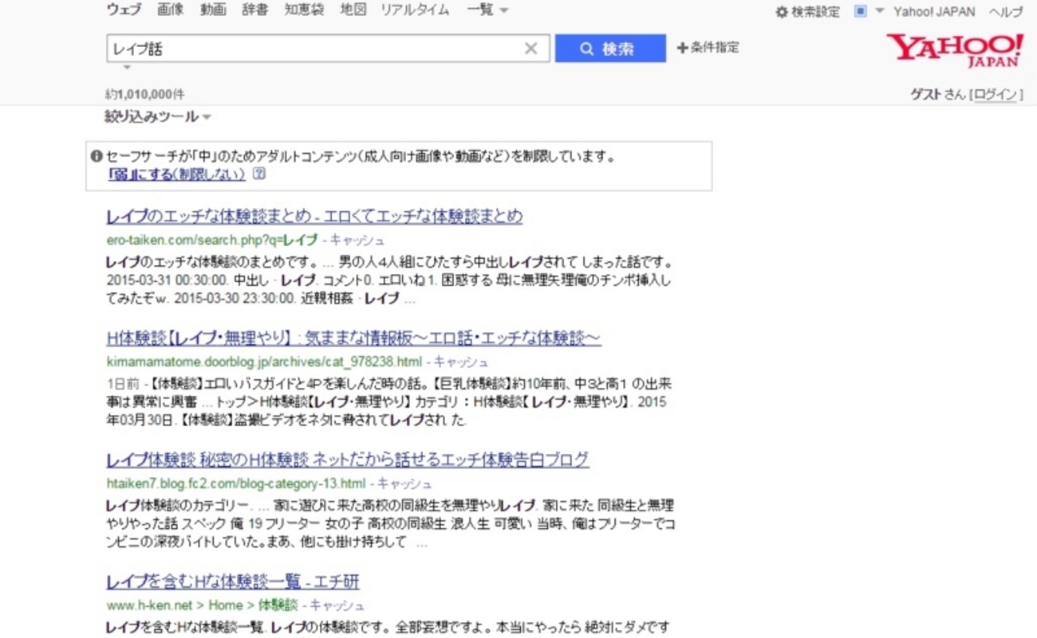Switch to the 動画 search tab

click(x=213, y=10)
